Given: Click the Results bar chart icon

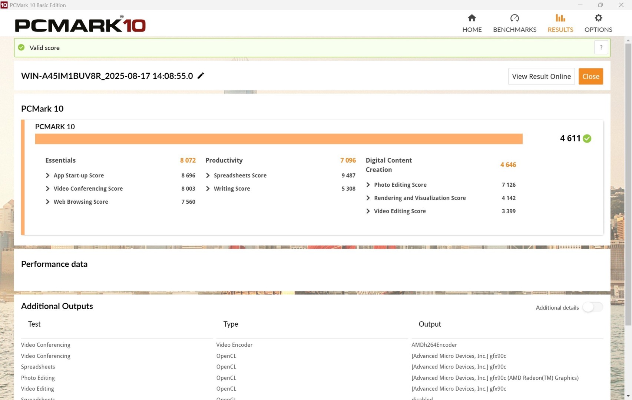Looking at the screenshot, I should [x=560, y=18].
